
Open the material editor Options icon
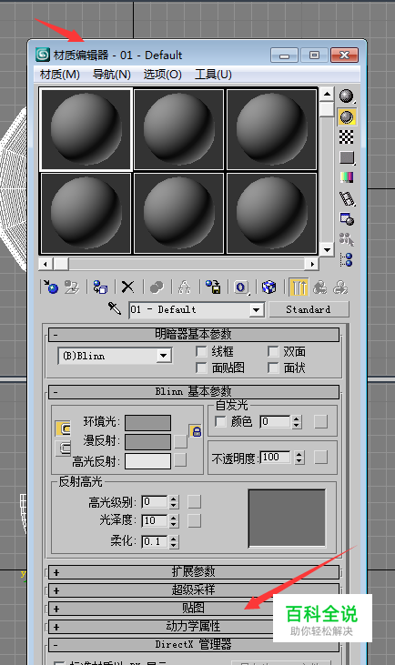tap(347, 219)
